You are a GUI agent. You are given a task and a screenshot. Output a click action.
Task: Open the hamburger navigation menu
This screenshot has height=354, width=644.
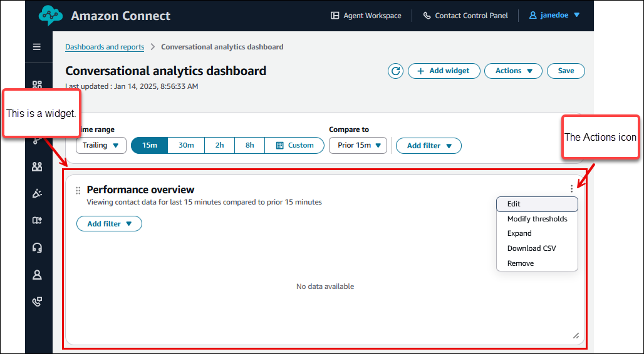(x=37, y=47)
